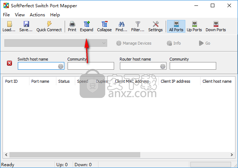Show only Up Ports
238x168 pixels.
tap(194, 26)
